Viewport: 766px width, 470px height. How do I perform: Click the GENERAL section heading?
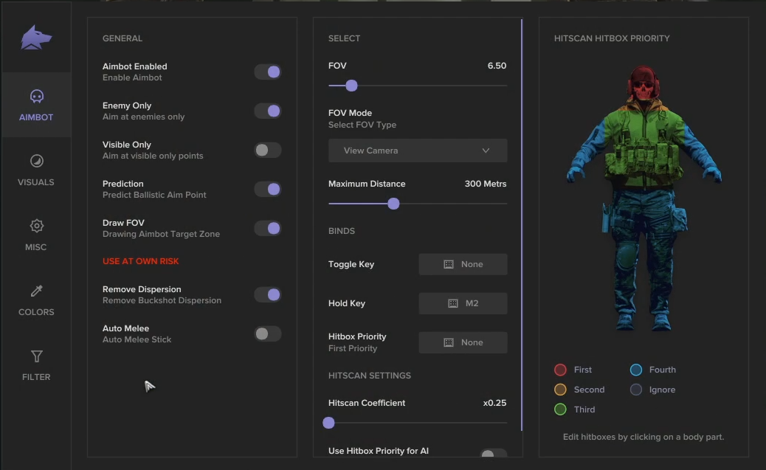pyautogui.click(x=122, y=38)
